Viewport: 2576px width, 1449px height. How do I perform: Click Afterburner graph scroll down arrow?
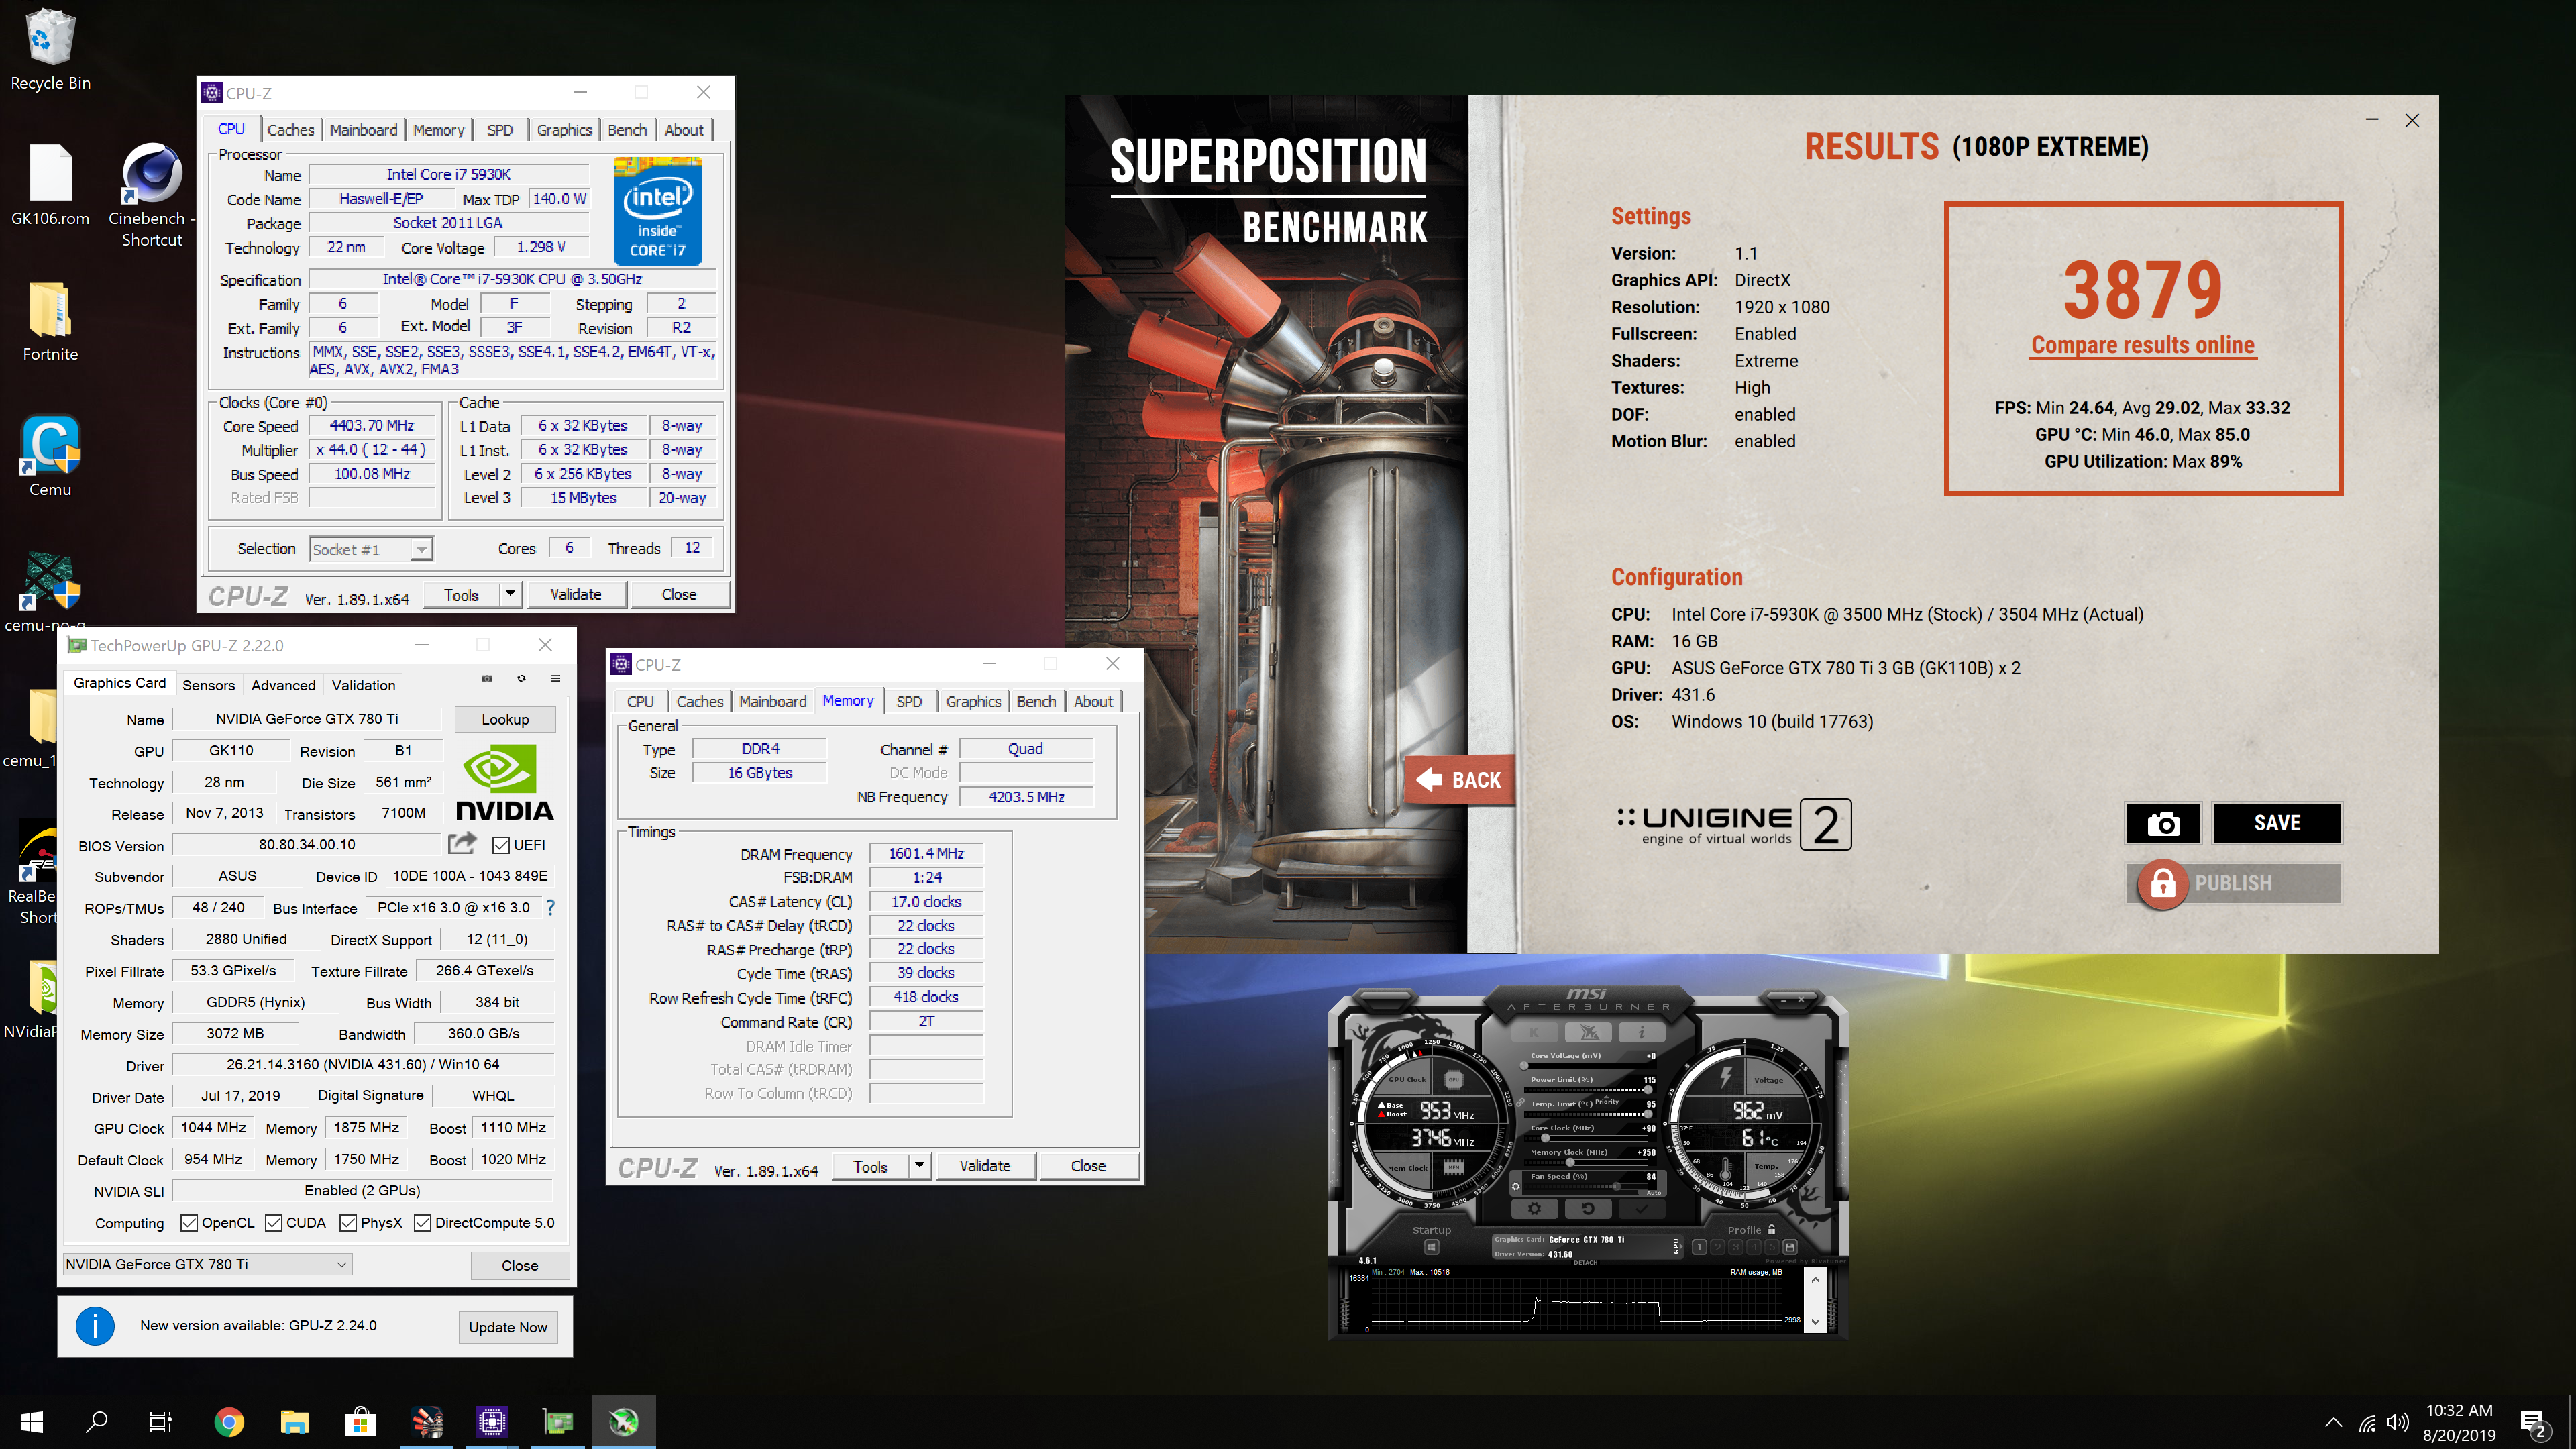click(x=1816, y=1322)
